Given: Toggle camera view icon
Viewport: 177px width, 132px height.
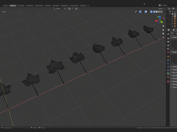Looking at the screenshot, I should pos(163,34).
